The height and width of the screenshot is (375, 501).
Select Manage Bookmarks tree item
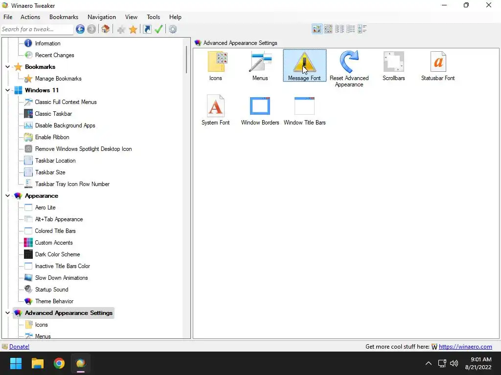click(58, 79)
